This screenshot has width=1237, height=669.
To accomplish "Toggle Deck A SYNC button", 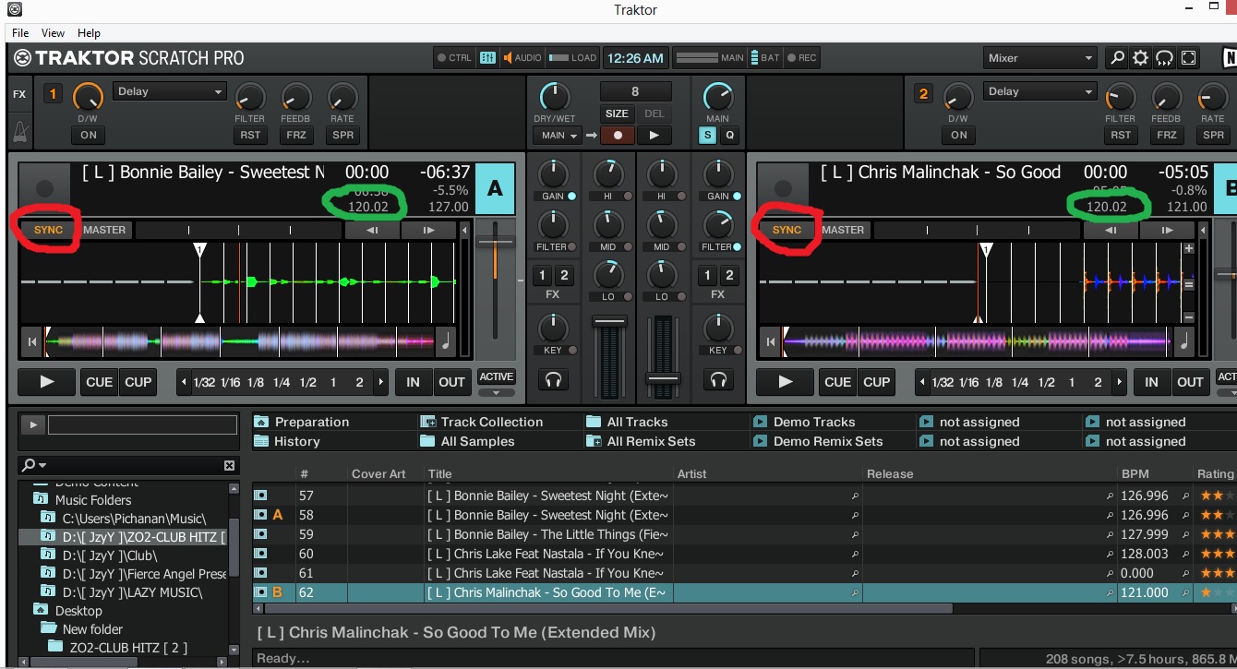I will coord(48,230).
